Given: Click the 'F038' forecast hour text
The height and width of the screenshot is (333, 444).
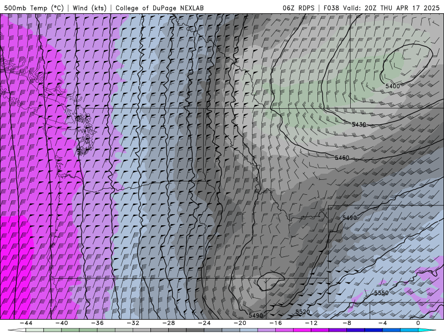Looking at the screenshot, I should (331, 8).
